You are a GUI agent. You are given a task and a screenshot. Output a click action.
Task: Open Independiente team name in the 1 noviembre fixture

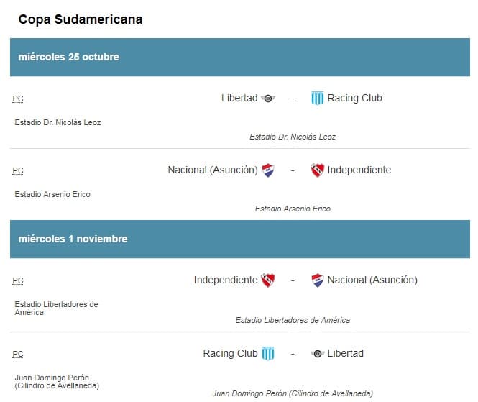click(x=225, y=280)
